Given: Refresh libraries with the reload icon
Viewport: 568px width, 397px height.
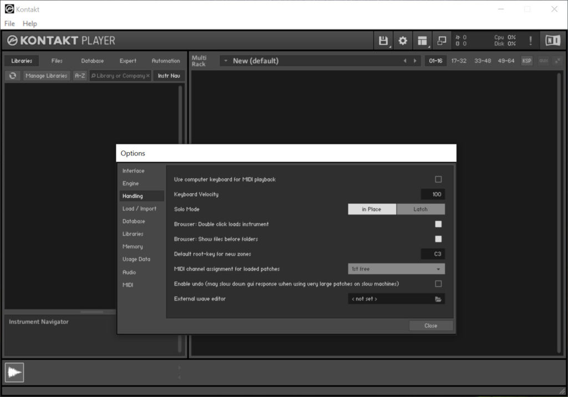Looking at the screenshot, I should [13, 76].
